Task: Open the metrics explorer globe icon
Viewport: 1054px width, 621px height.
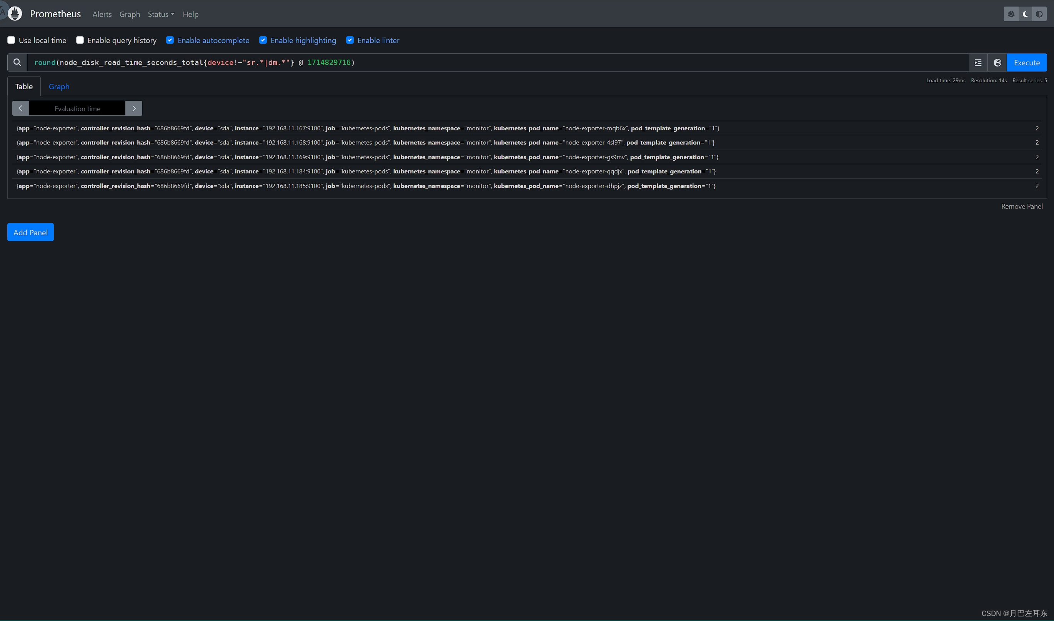Action: tap(997, 62)
